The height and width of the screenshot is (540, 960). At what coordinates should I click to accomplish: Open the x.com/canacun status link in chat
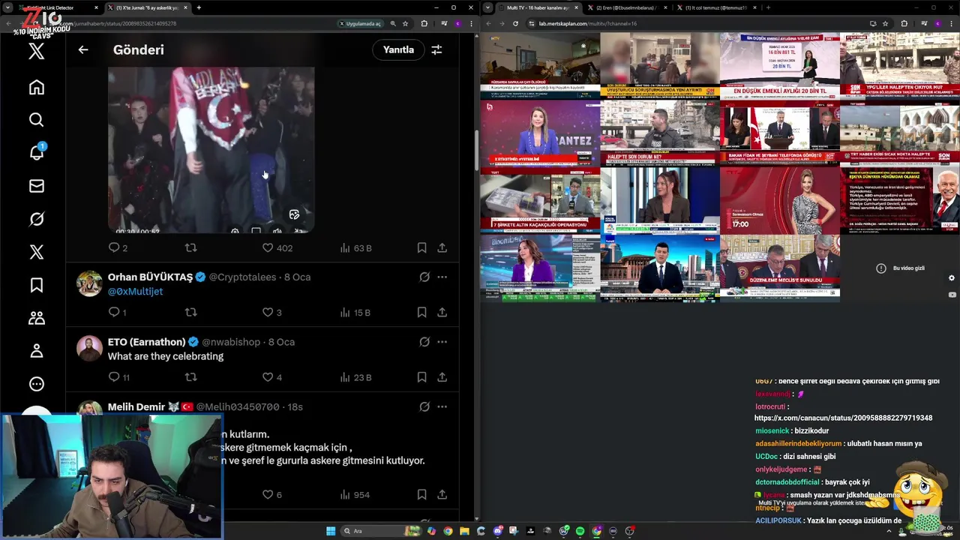pyautogui.click(x=843, y=418)
